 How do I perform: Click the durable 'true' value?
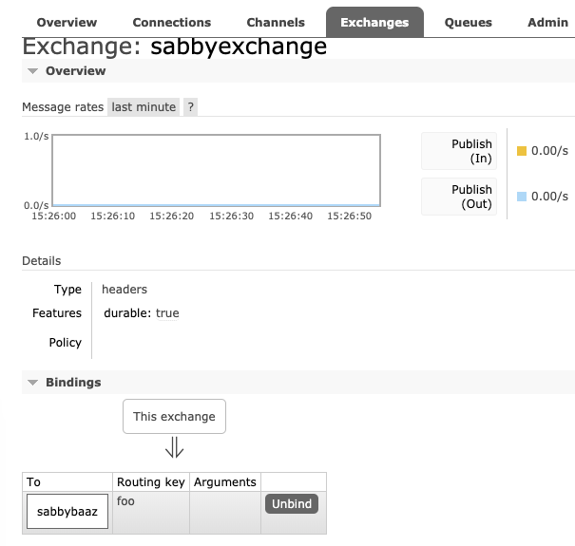[x=167, y=313]
